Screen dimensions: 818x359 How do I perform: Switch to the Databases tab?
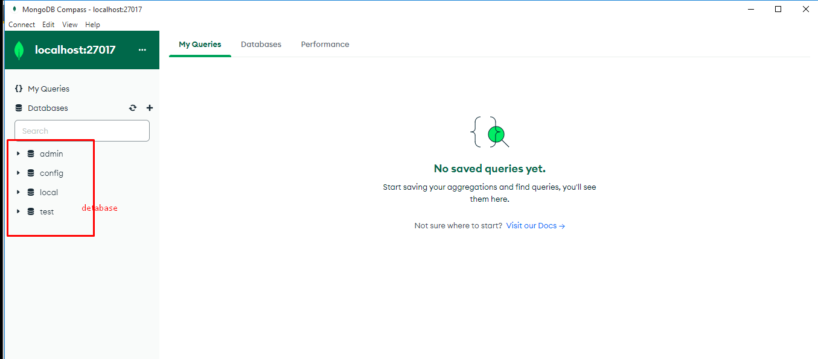click(x=261, y=45)
